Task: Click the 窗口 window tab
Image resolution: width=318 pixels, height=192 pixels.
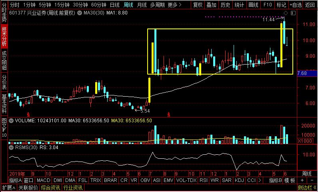Action: [28, 180]
